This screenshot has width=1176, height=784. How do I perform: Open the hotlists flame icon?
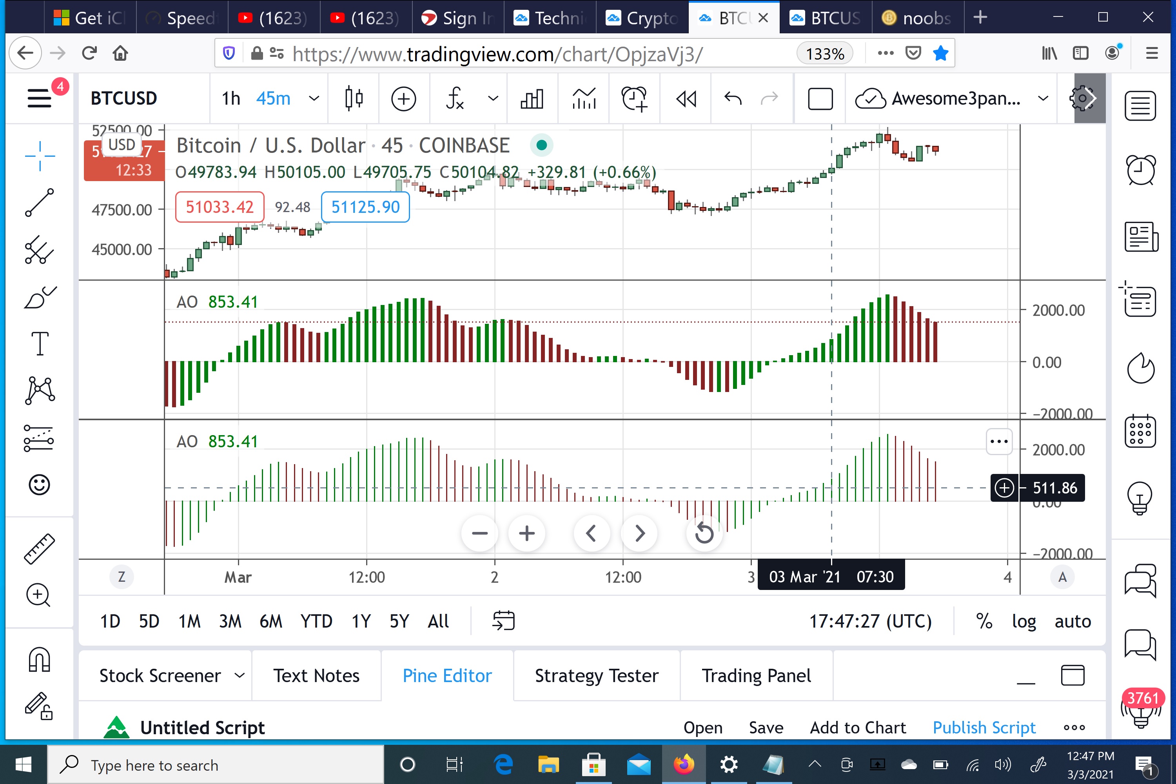[x=1140, y=368]
